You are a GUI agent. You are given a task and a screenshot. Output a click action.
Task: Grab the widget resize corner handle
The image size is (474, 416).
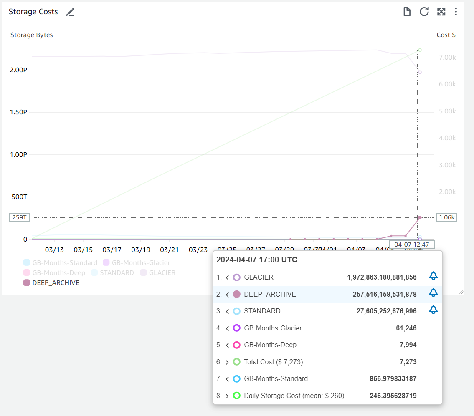461,292
